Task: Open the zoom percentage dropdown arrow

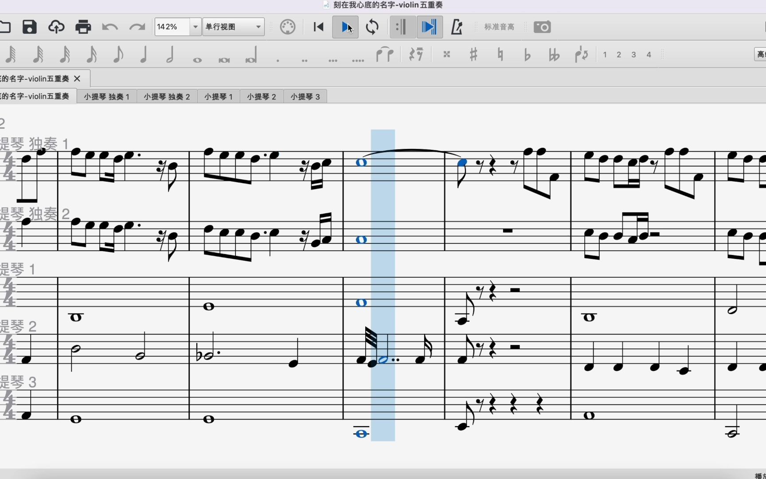Action: (195, 27)
